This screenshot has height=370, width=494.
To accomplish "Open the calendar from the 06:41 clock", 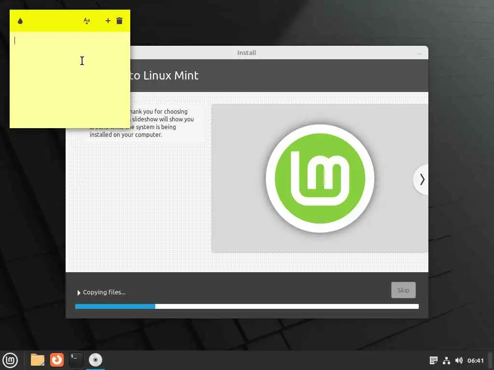I will [x=475, y=360].
